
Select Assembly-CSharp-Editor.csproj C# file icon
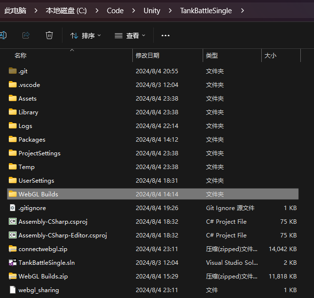point(13,235)
